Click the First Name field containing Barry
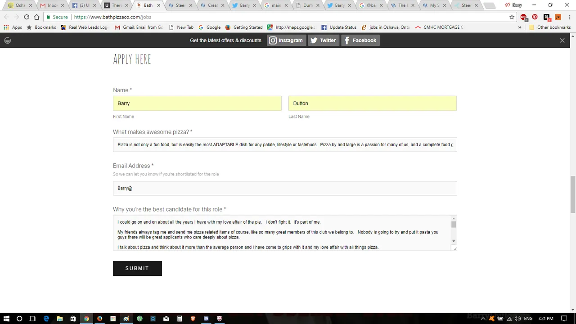 pyautogui.click(x=197, y=103)
